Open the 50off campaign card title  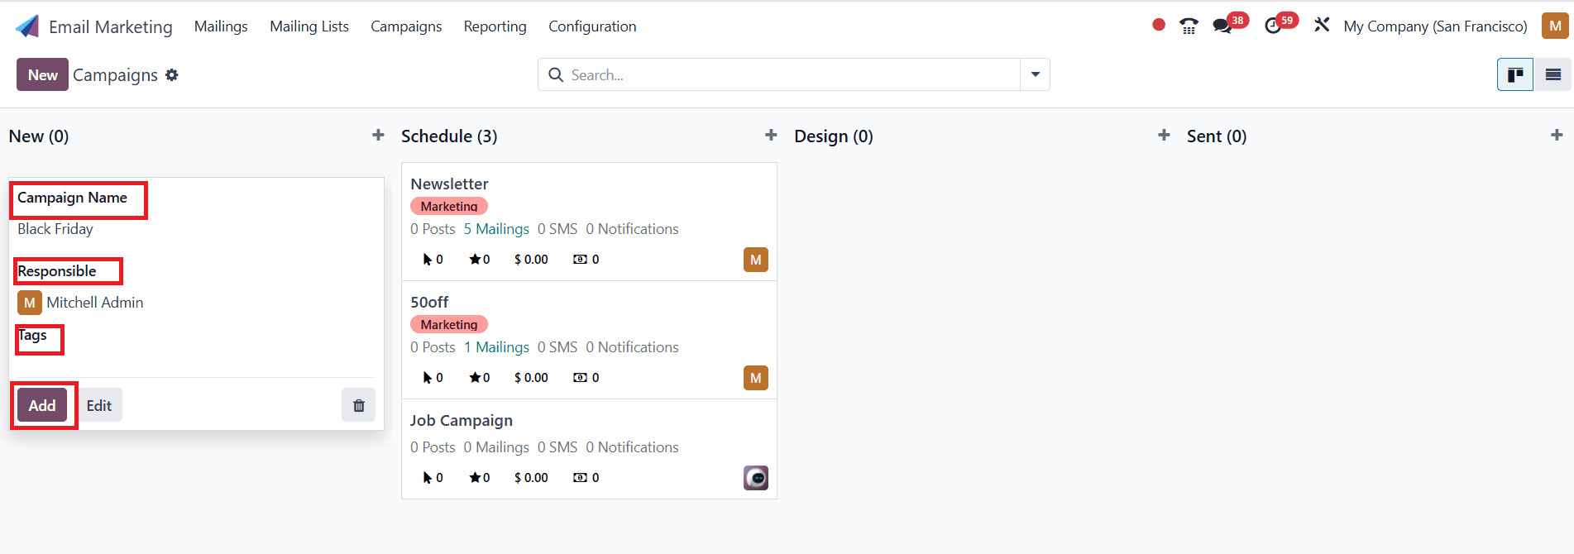pos(429,302)
